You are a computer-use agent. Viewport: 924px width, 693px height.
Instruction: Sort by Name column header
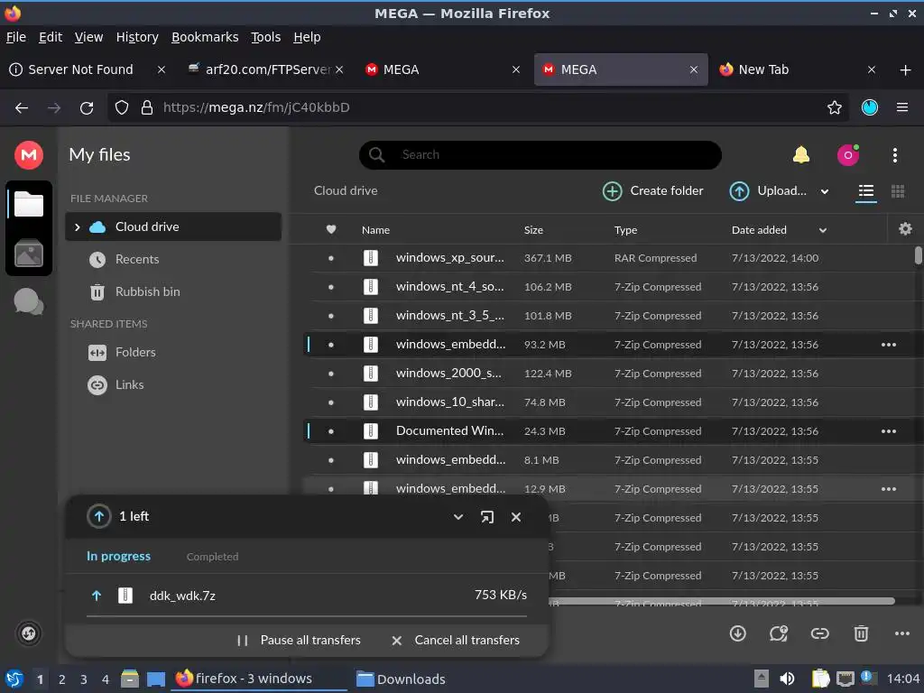(375, 230)
